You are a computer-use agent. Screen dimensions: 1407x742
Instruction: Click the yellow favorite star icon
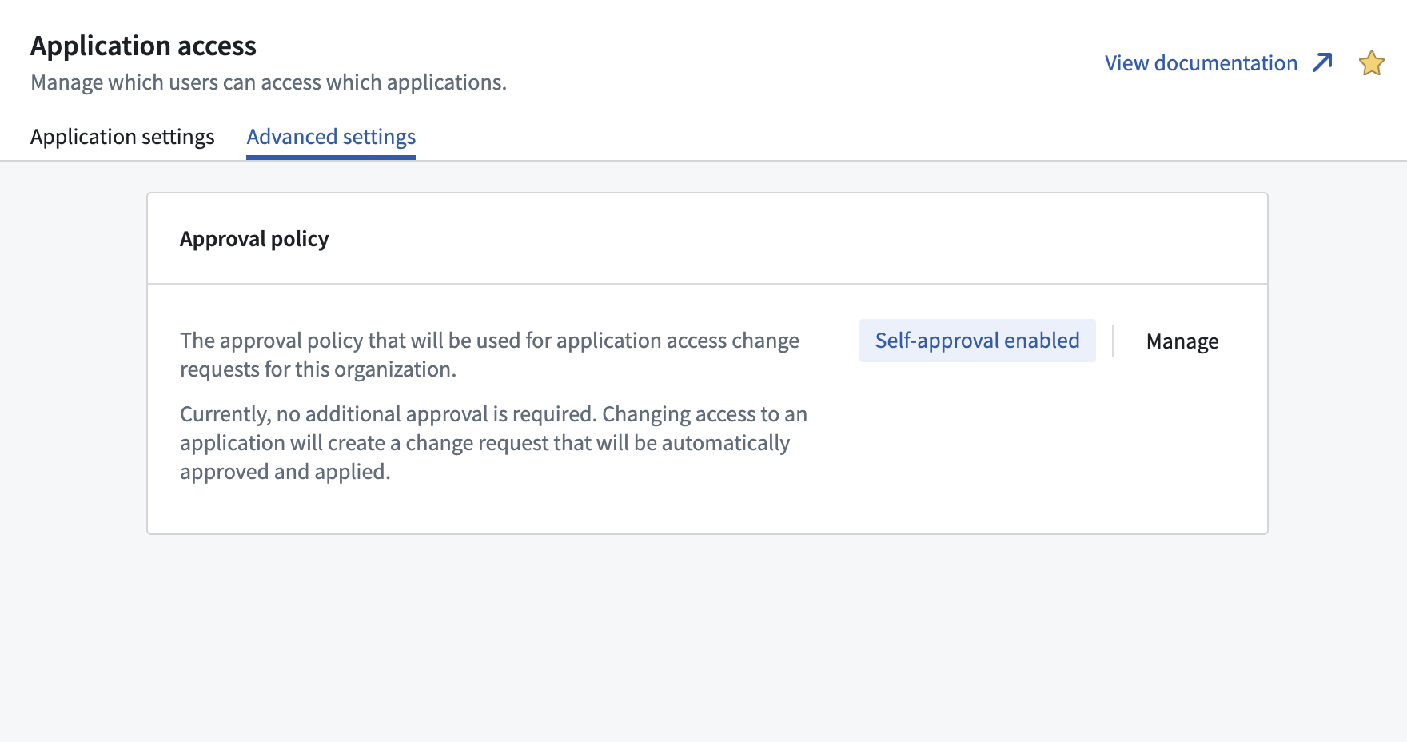click(x=1371, y=62)
